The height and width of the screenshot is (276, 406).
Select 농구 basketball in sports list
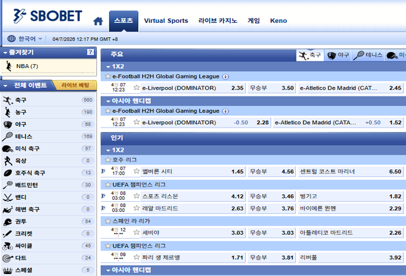coord(21,112)
